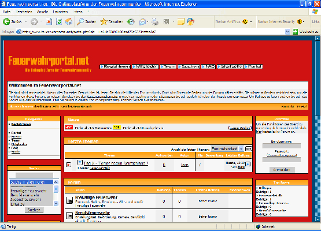
Task: Click the FAQ header button
Action: click(x=208, y=66)
